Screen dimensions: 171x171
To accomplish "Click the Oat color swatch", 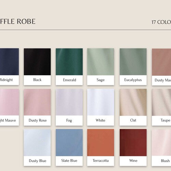I will (133, 107).
